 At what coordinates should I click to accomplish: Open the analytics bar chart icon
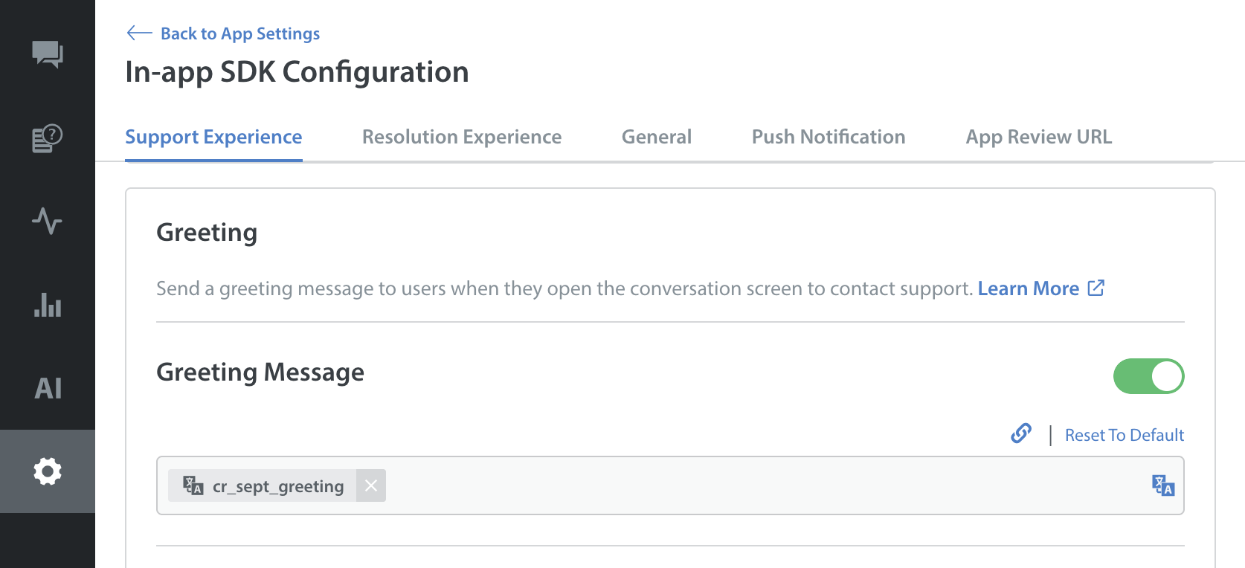click(x=48, y=305)
